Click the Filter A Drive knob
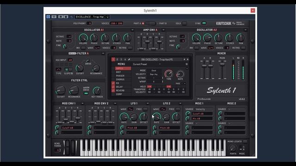The width and height of the screenshot is (296, 166). click(87, 60)
